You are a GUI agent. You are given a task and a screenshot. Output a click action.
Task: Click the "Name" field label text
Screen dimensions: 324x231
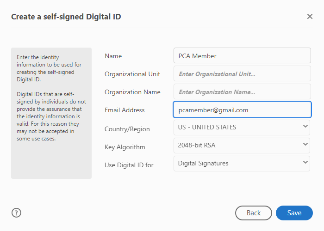pyautogui.click(x=113, y=56)
